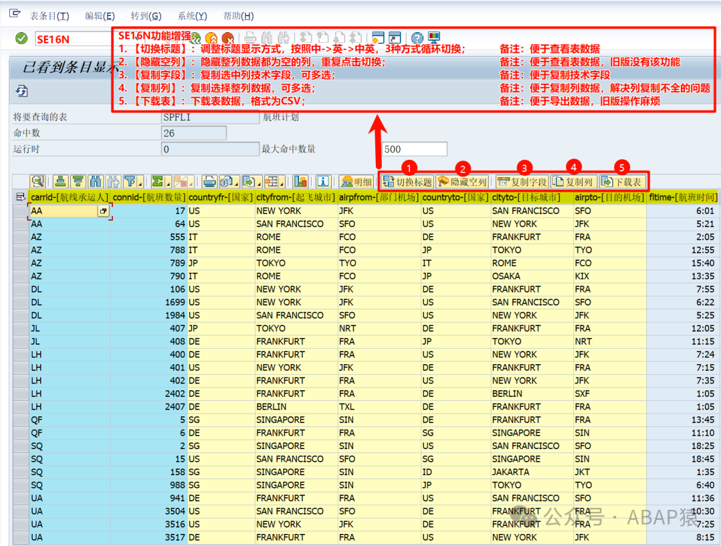Select the fltime-[航班时间] column header
721x546 pixels.
pyautogui.click(x=683, y=197)
